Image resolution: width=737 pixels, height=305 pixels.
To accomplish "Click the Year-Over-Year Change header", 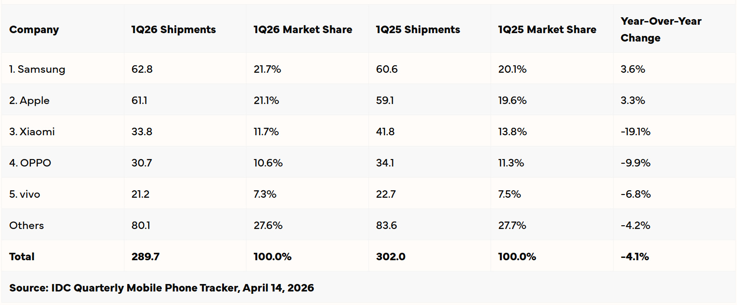I will (x=660, y=29).
